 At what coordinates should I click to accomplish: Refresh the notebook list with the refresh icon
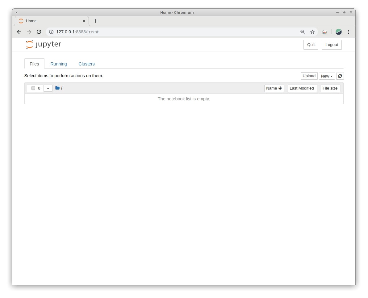click(x=340, y=76)
